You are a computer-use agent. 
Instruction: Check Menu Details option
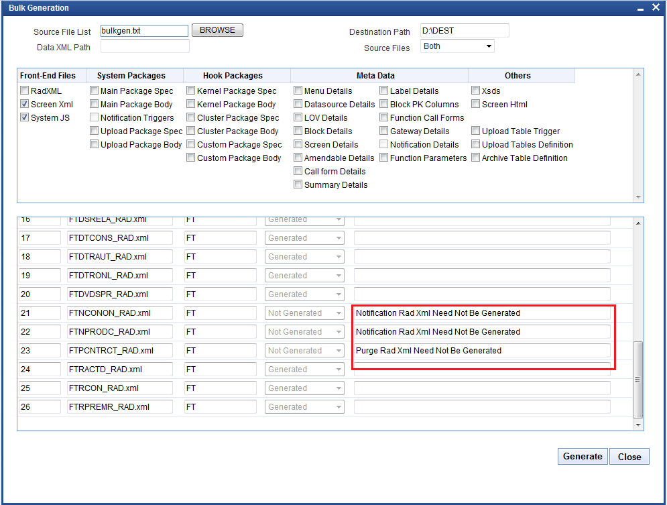coord(298,90)
